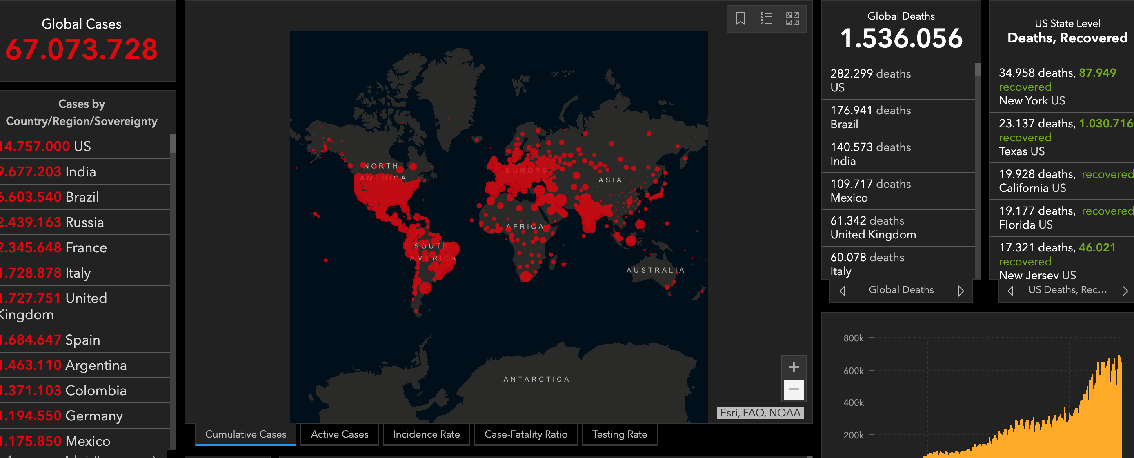Zoom out of the map
1134x458 pixels.
[x=793, y=389]
